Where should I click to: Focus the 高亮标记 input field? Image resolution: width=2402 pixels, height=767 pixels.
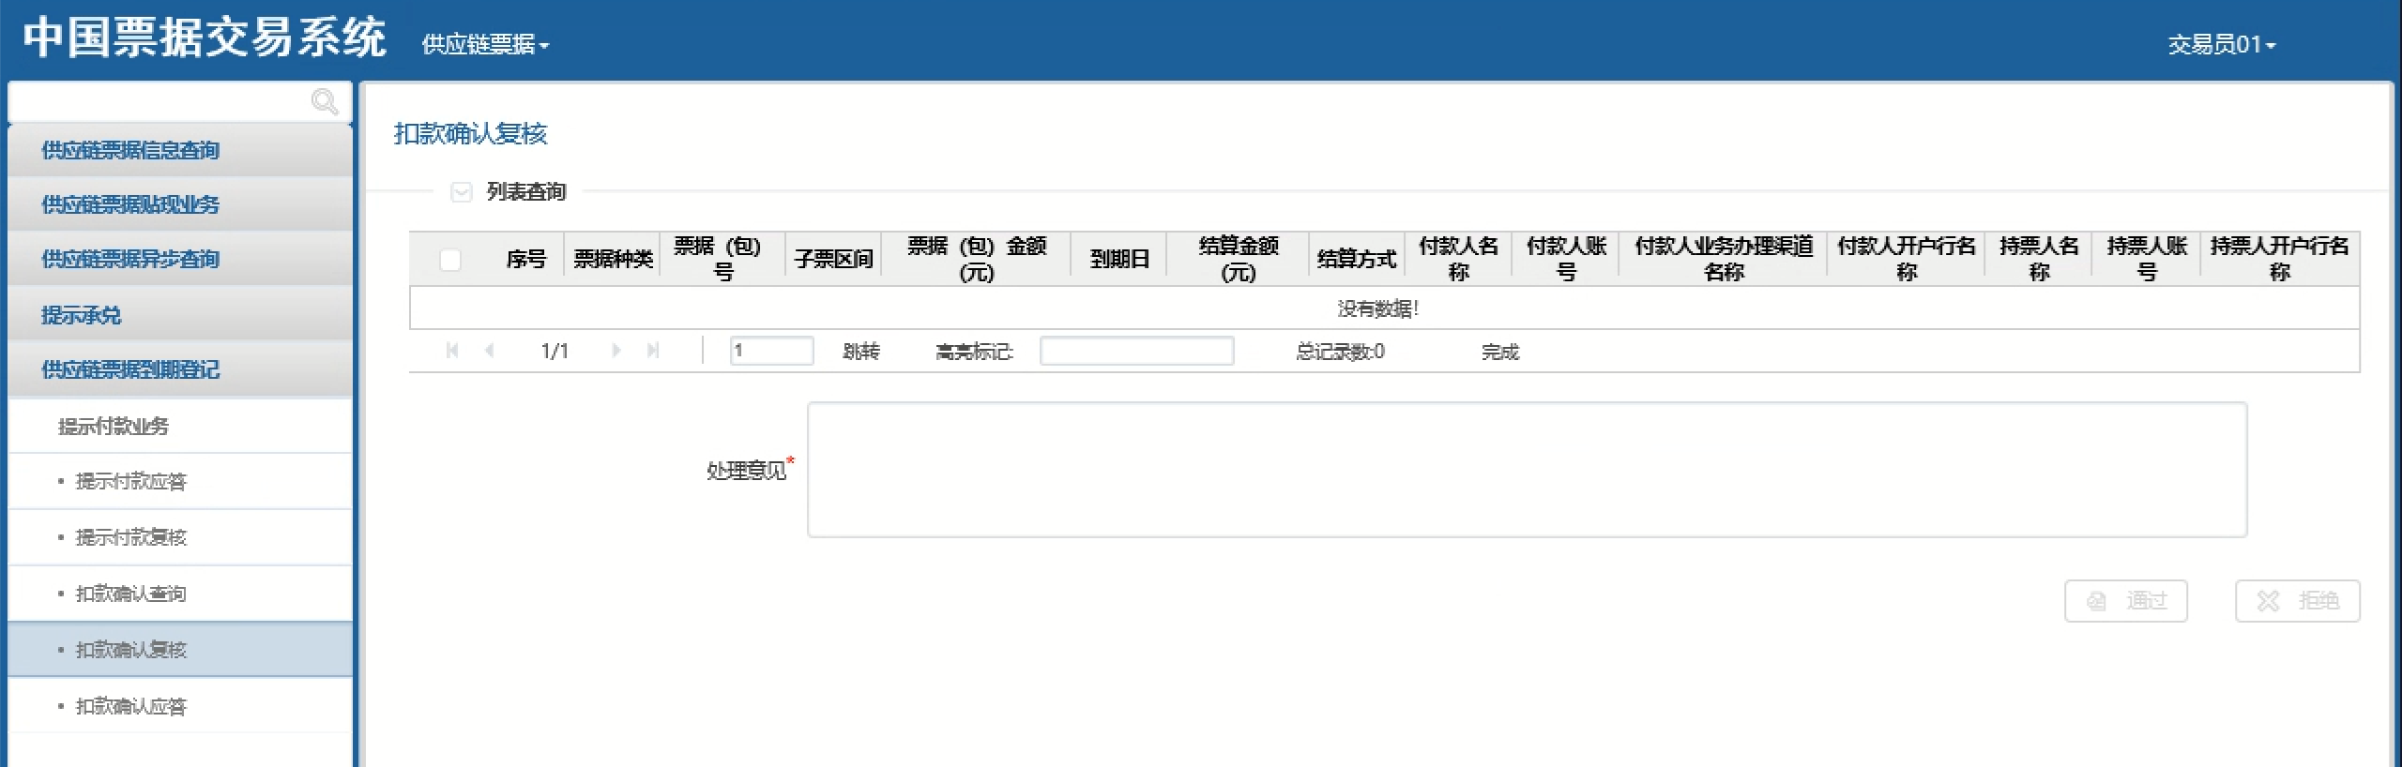(1136, 351)
